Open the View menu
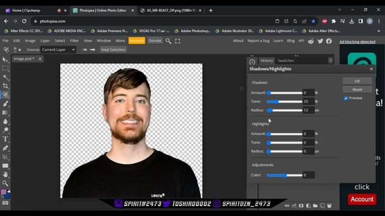The width and height of the screenshot is (385, 216). [x=88, y=41]
